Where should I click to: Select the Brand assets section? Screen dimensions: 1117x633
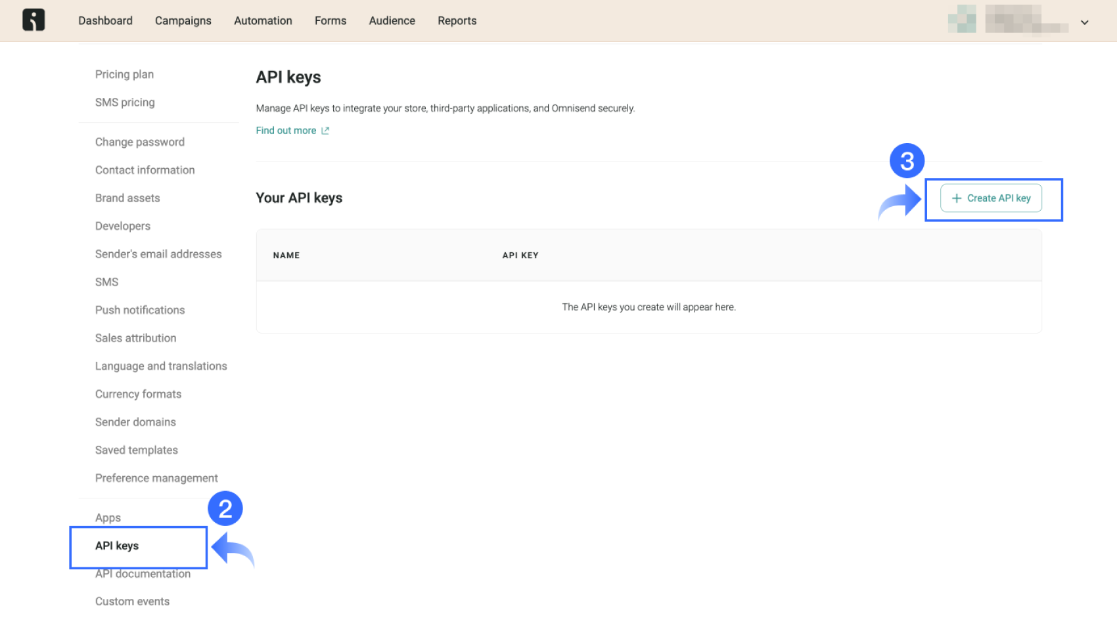click(127, 198)
